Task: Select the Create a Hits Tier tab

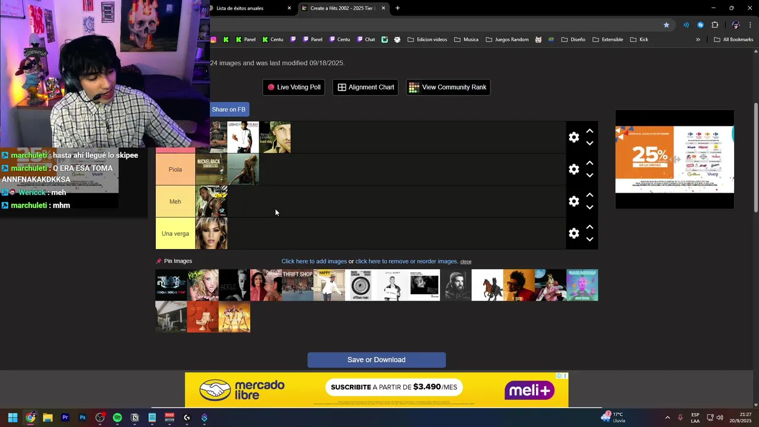Action: tap(342, 8)
